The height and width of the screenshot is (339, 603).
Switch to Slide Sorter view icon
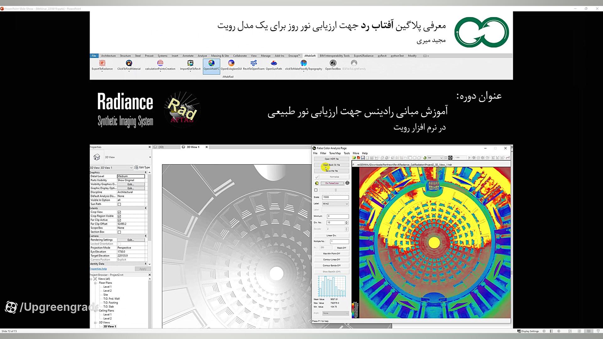tap(579, 331)
